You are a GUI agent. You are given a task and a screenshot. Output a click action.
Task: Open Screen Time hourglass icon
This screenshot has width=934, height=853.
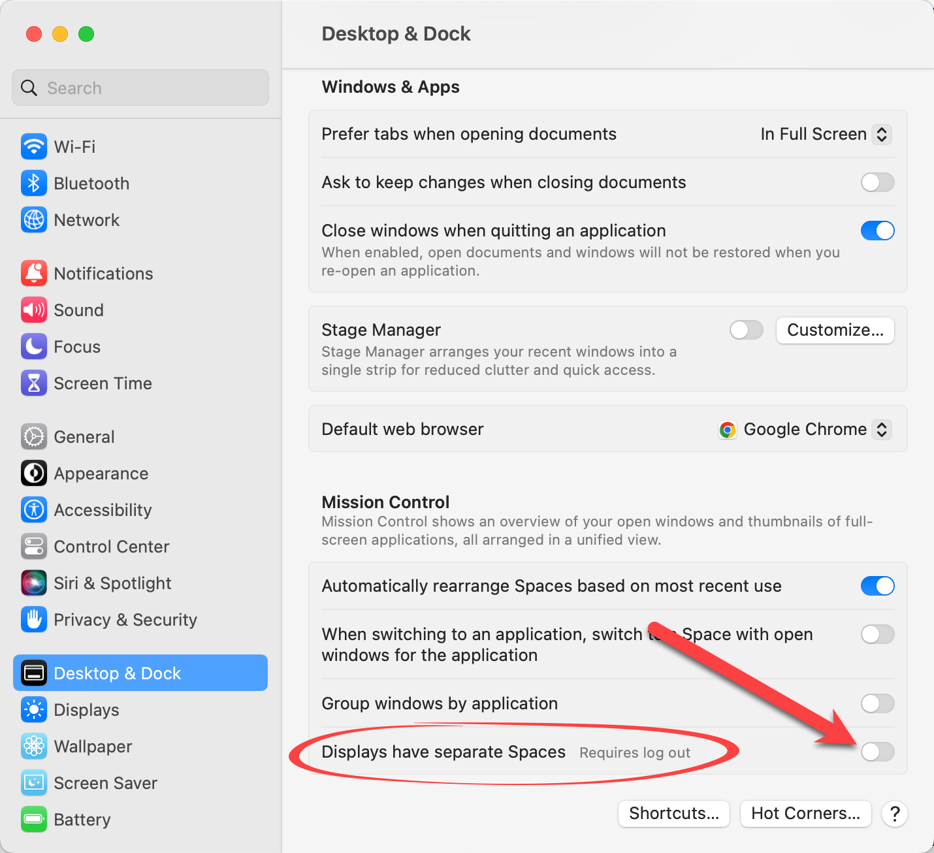point(34,383)
